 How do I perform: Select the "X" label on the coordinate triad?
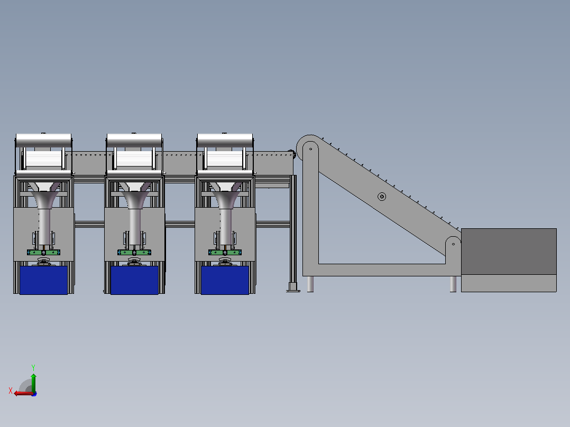(11, 391)
